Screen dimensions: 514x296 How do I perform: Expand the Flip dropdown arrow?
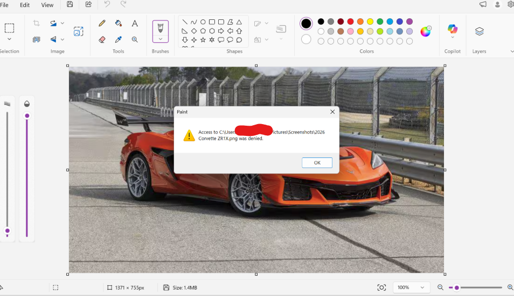click(62, 39)
